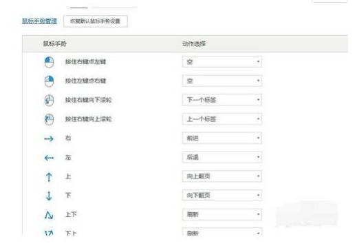357x248 pixels.
Task: Click the down arrow gesture icon
Action: point(49,196)
